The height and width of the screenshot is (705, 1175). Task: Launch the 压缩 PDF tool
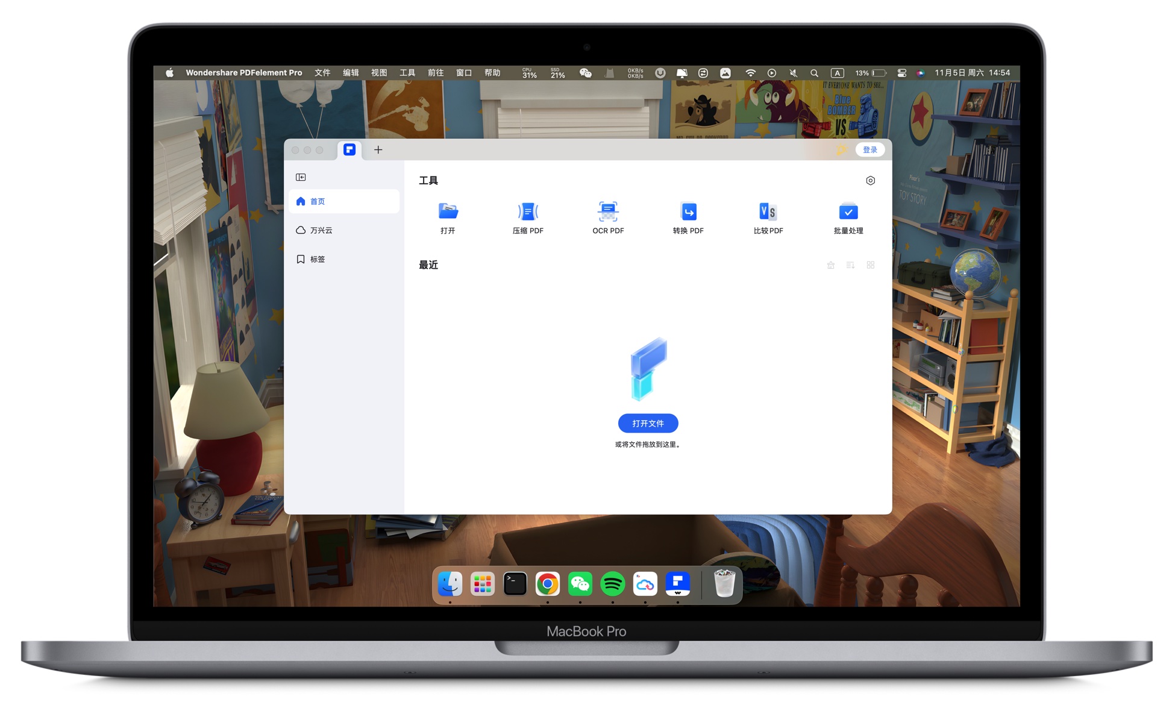pos(528,218)
